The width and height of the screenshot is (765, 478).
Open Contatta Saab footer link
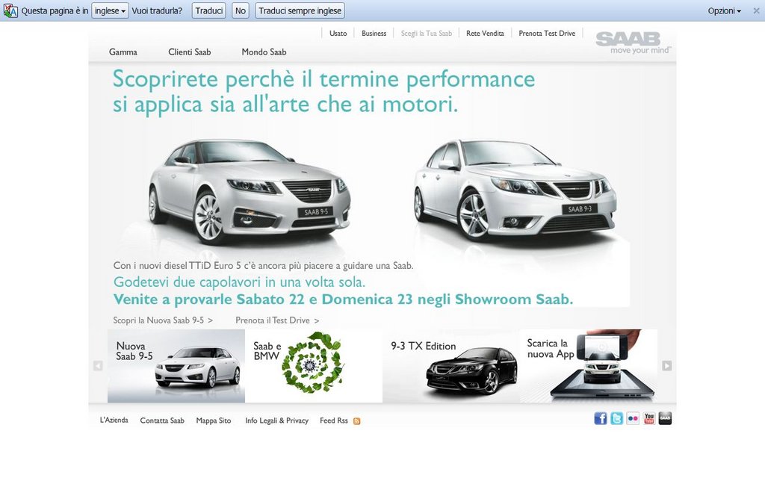(x=162, y=420)
